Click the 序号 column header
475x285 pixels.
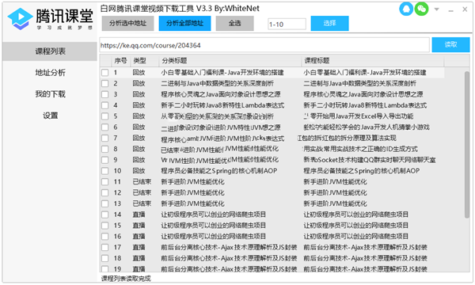pyautogui.click(x=120, y=61)
